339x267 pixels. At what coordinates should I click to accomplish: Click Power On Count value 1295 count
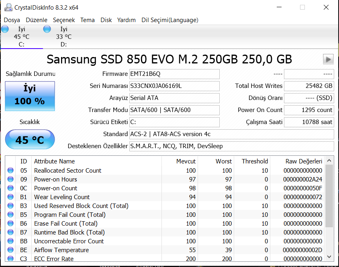[309, 110]
